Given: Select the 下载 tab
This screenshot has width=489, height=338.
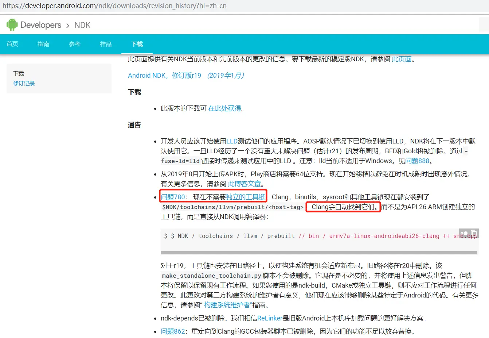Looking at the screenshot, I should click(x=137, y=44).
